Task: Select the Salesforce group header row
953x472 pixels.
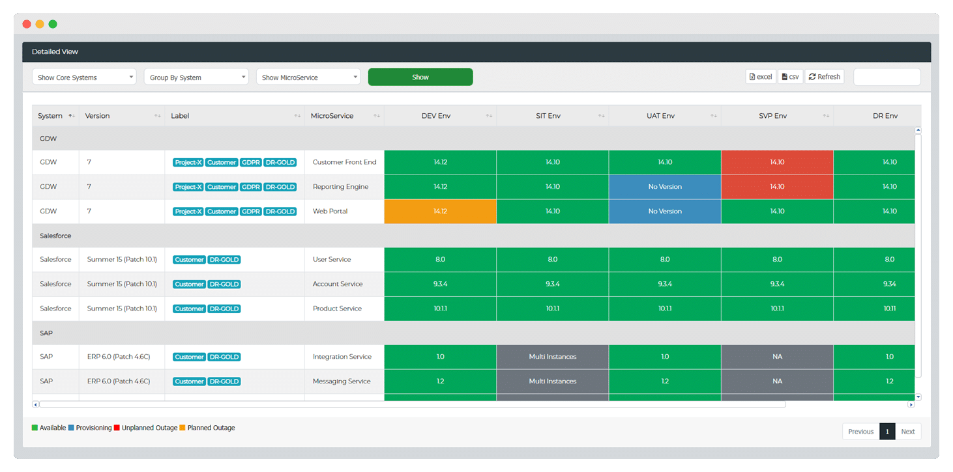Action: tap(473, 236)
